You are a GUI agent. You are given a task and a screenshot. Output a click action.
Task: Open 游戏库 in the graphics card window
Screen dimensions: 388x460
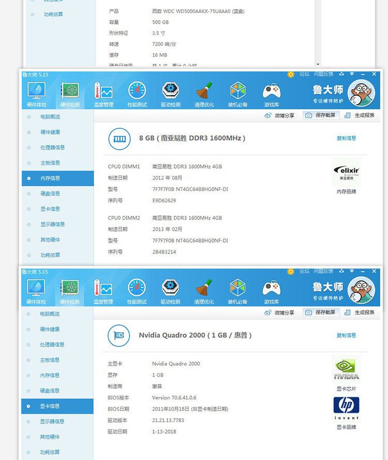pyautogui.click(x=271, y=292)
